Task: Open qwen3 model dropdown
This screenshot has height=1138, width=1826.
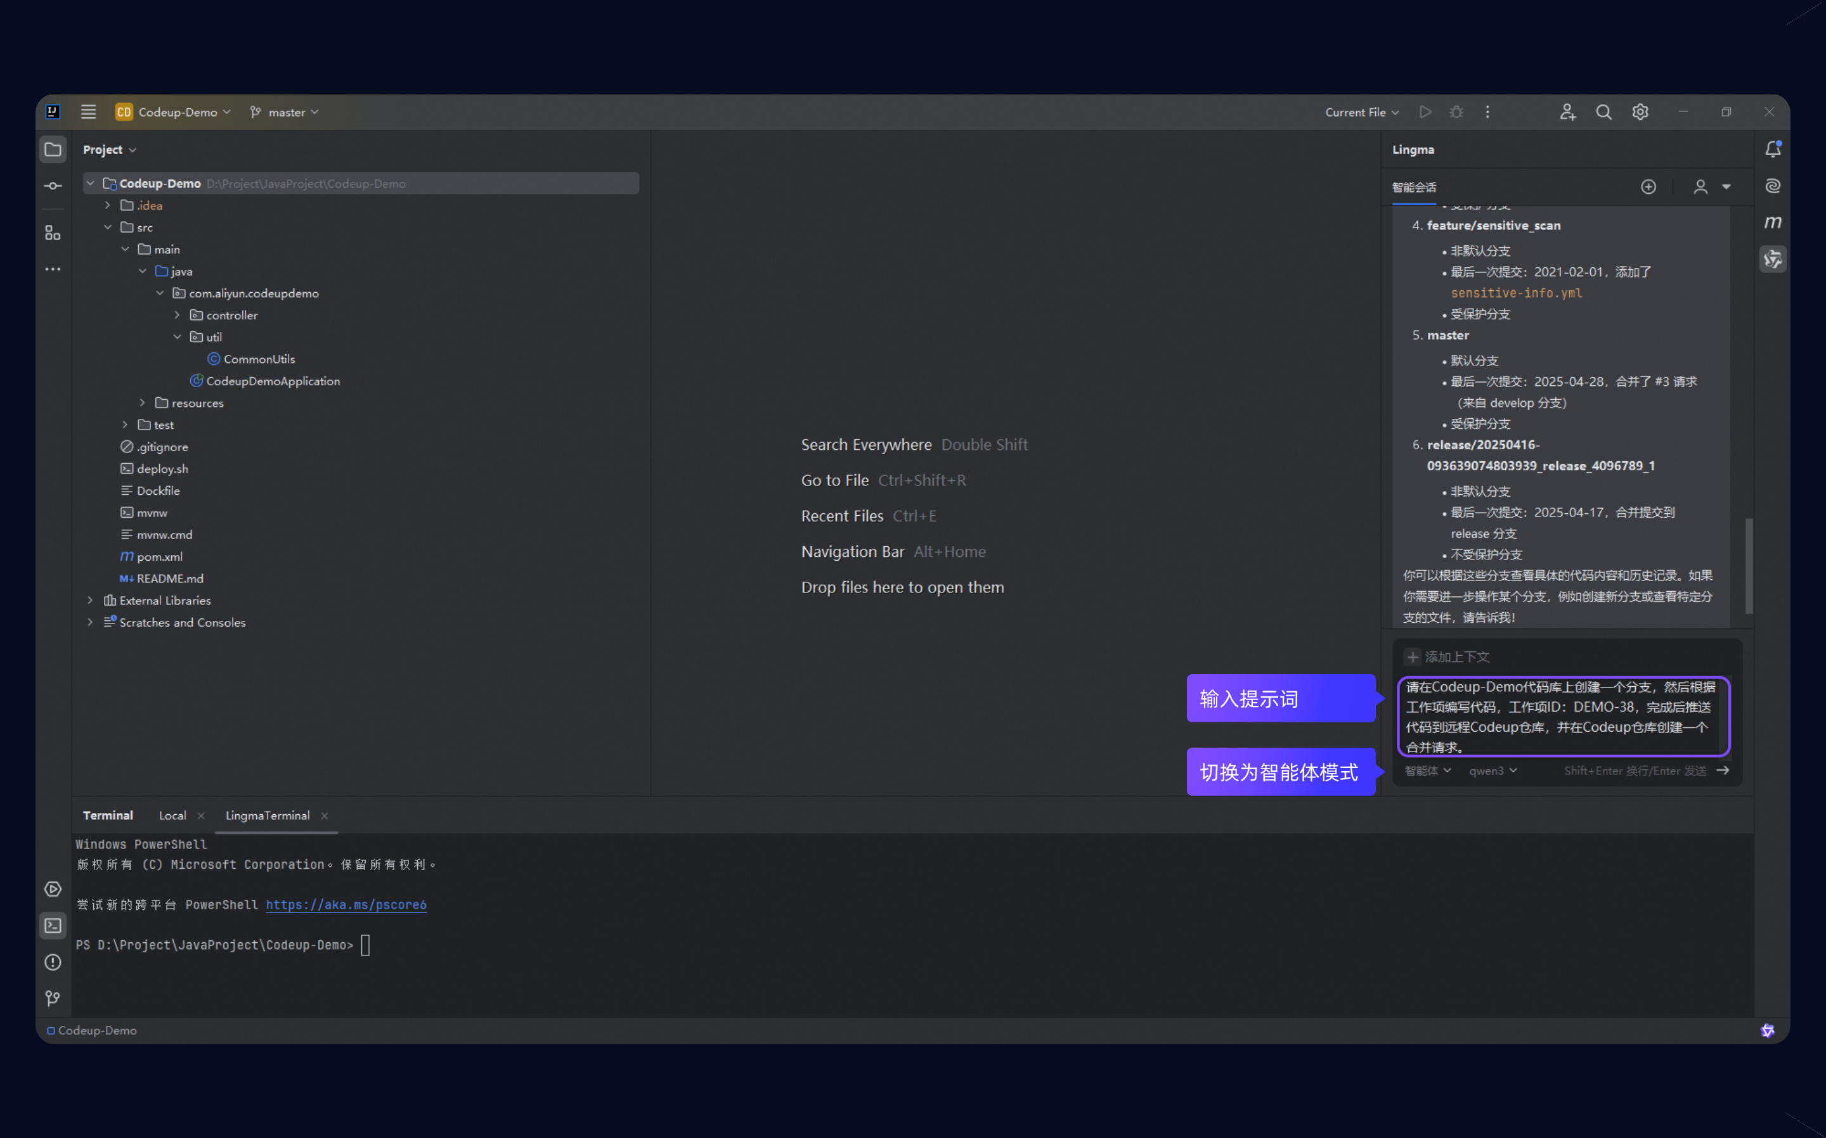Action: 1493,770
